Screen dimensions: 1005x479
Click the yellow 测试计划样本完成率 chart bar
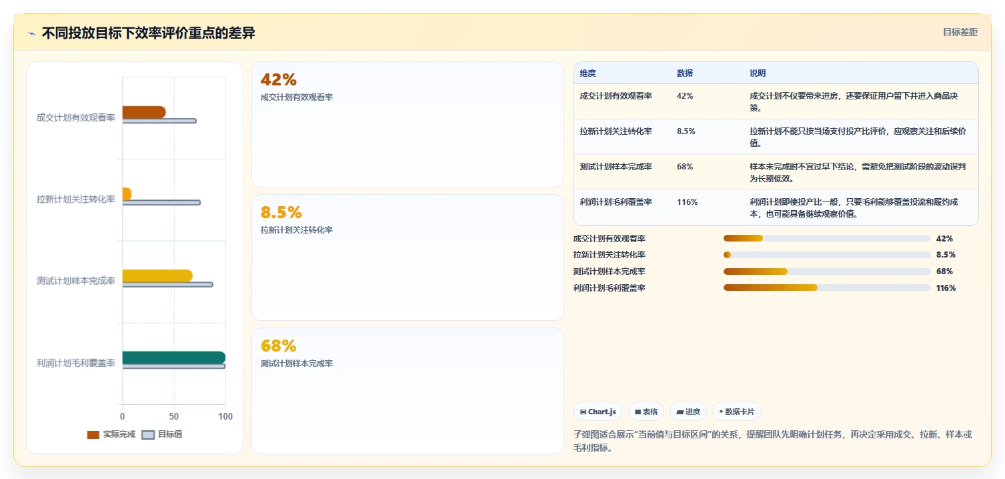click(157, 276)
